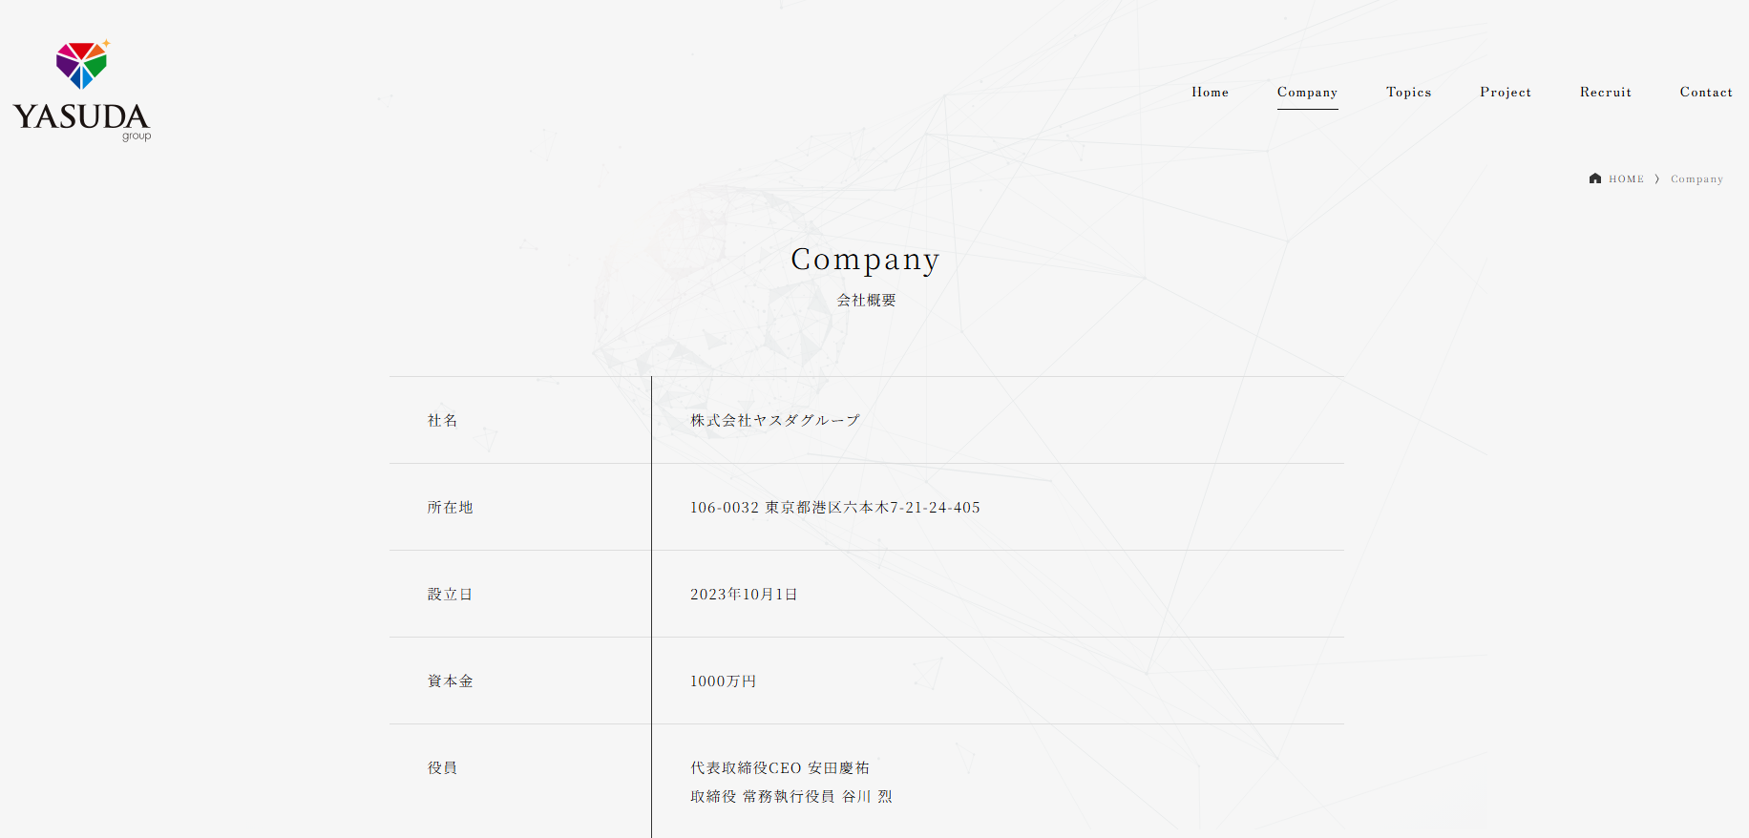This screenshot has width=1749, height=838.
Task: Click the Company breadcrumb text
Action: (1696, 179)
